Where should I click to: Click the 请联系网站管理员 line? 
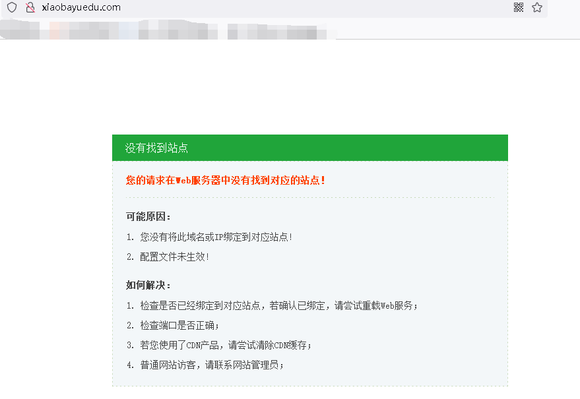point(211,365)
